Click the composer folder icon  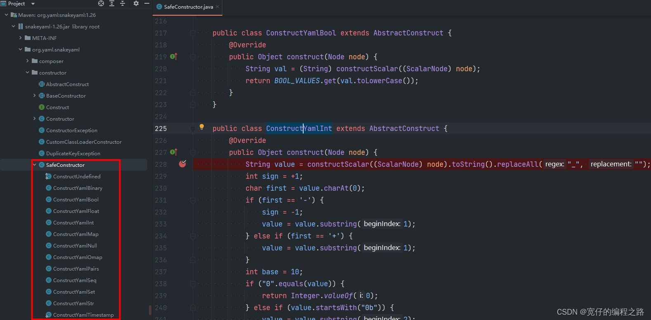point(35,61)
